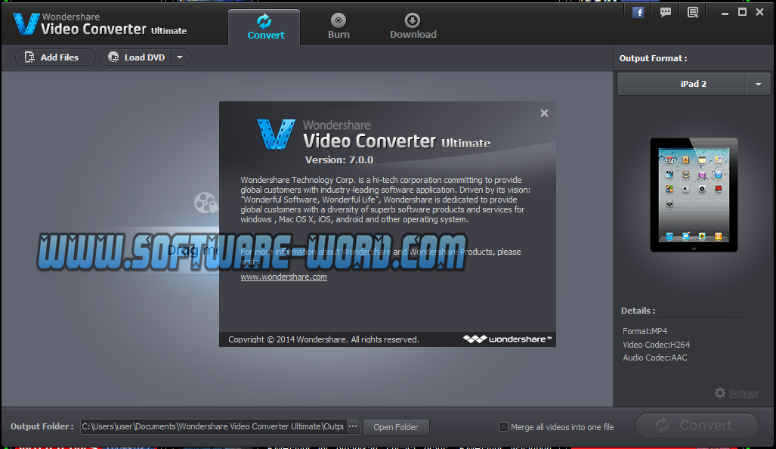This screenshot has width=776, height=449.
Task: Click the Convert tab's circular arrows icon
Action: tap(264, 21)
